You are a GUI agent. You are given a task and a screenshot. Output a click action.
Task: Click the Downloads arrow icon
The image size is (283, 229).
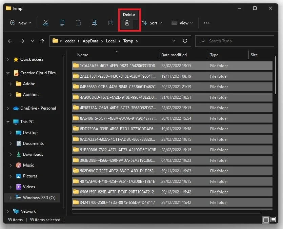tap(19, 154)
